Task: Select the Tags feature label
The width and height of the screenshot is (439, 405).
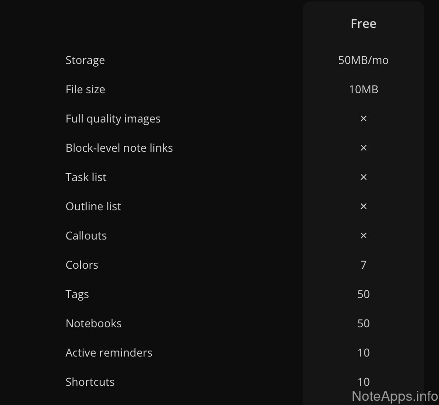Action: (x=77, y=294)
